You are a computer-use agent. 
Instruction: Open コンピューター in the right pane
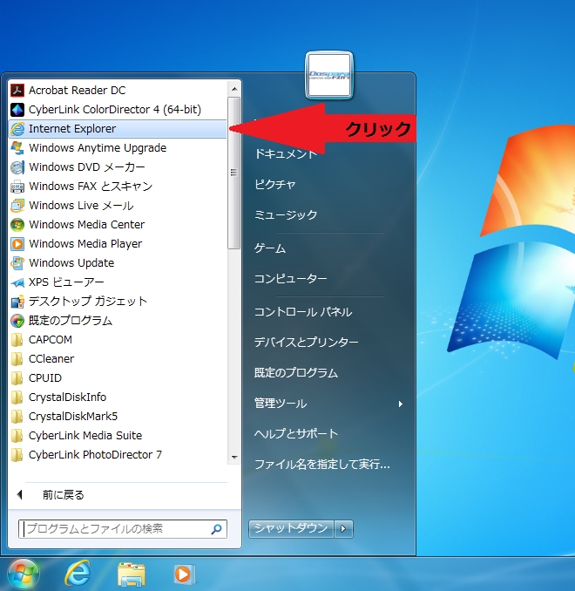pyautogui.click(x=290, y=279)
